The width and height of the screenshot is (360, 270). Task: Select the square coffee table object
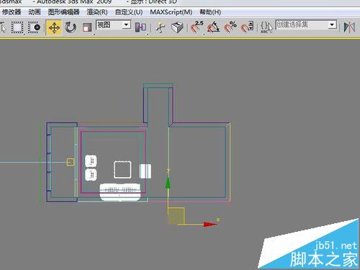(x=122, y=170)
